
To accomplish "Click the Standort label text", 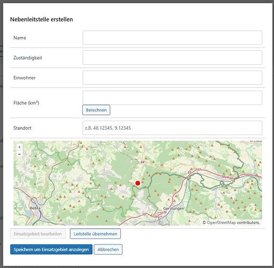I will 23,128.
